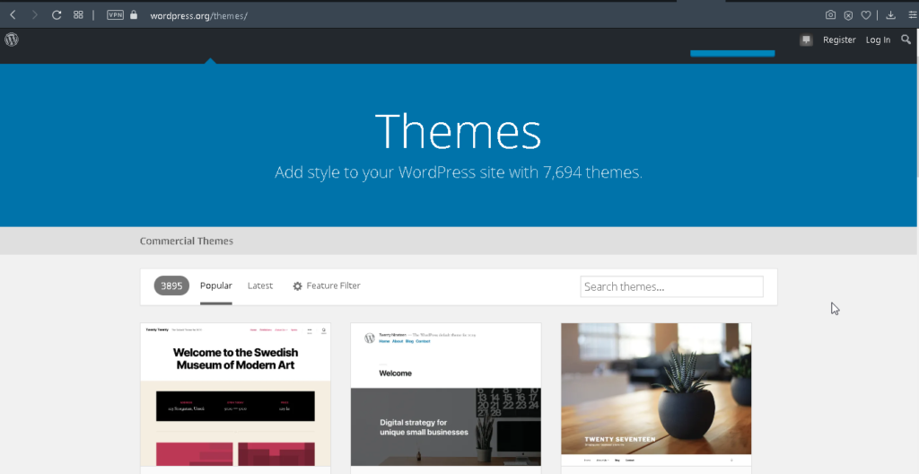Click the Themes page heading
This screenshot has height=474, width=919.
tap(458, 131)
